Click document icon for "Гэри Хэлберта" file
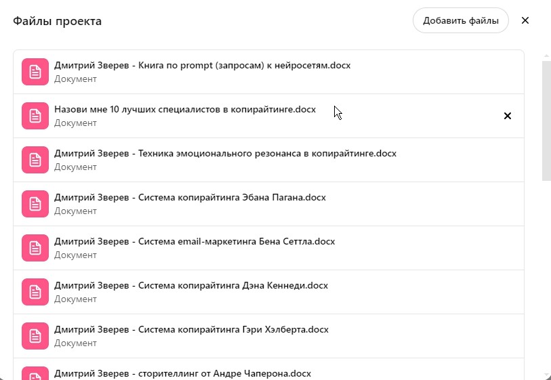 pyautogui.click(x=35, y=336)
